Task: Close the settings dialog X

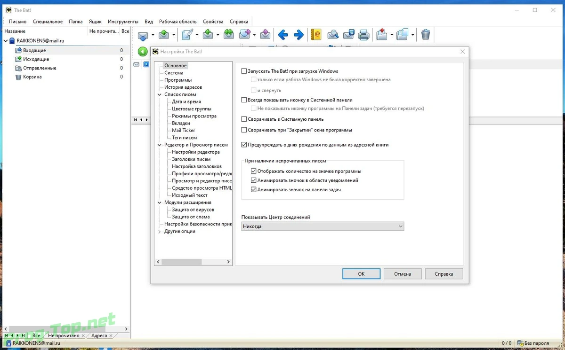Action: (463, 52)
